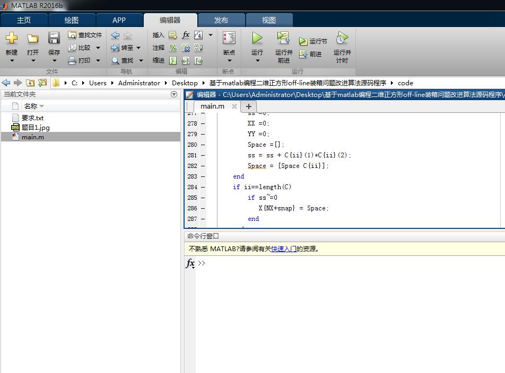The height and width of the screenshot is (373, 505).
Task: Expand the Go To (转至) dropdown arrow
Action: (138, 48)
